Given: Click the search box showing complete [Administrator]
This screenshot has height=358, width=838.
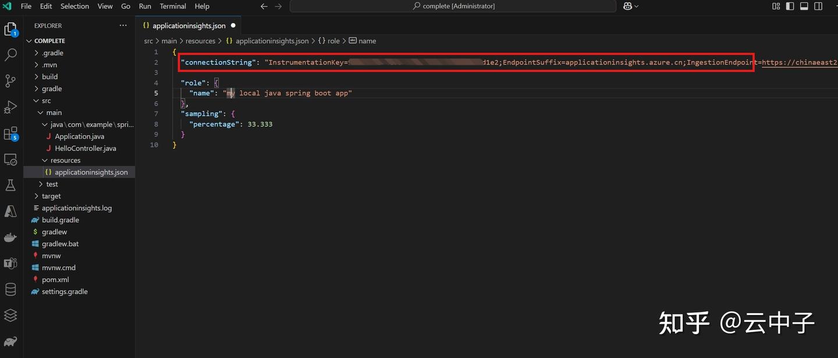Looking at the screenshot, I should coord(454,6).
